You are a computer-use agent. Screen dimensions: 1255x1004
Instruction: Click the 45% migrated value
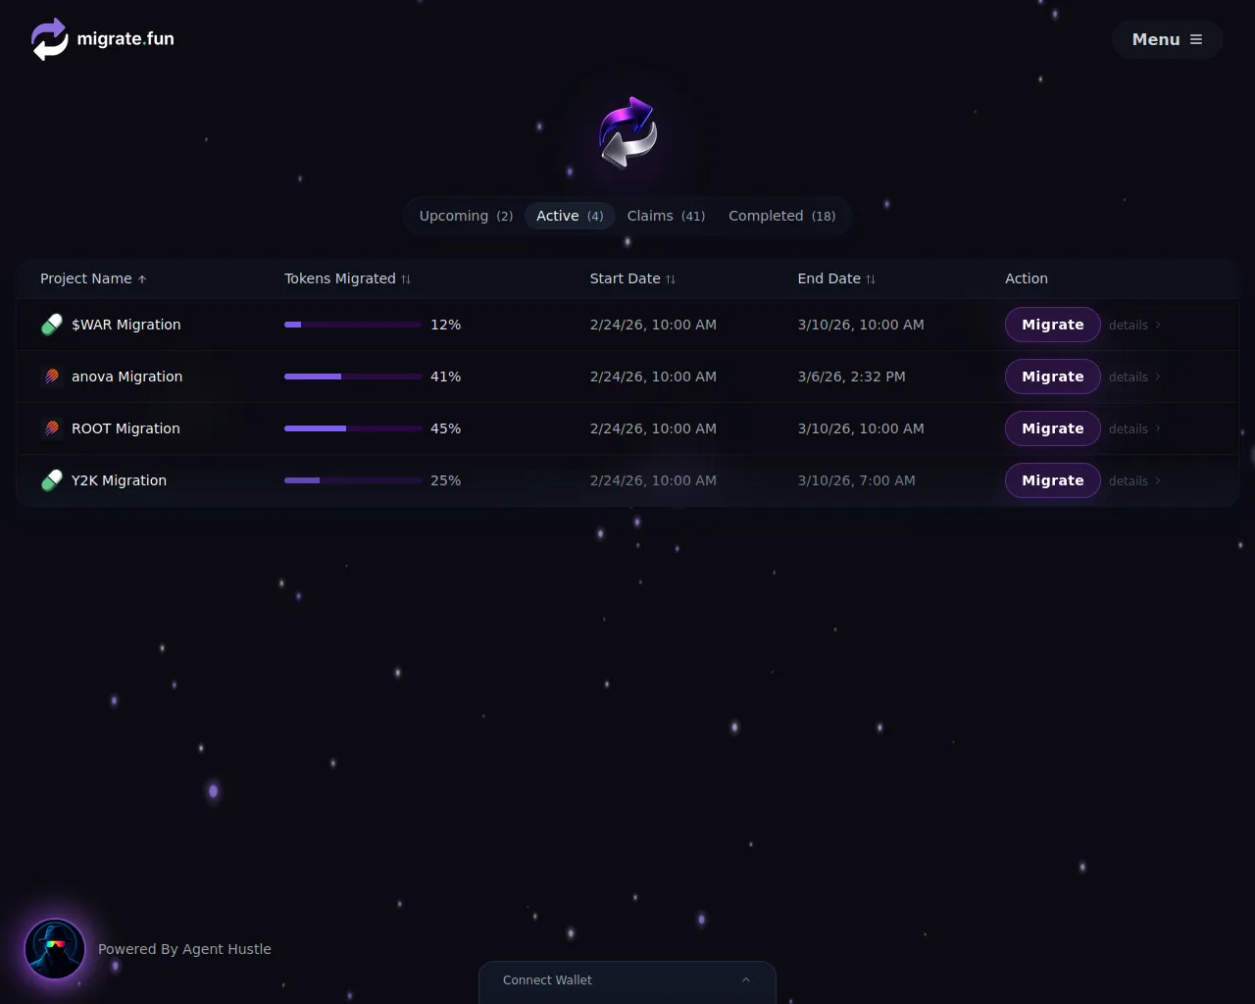pyautogui.click(x=445, y=428)
